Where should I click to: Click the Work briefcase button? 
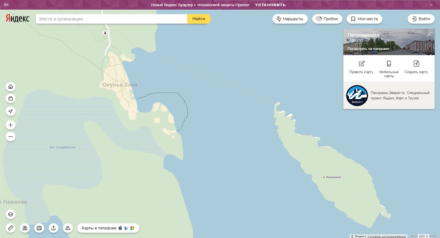[x=11, y=98]
